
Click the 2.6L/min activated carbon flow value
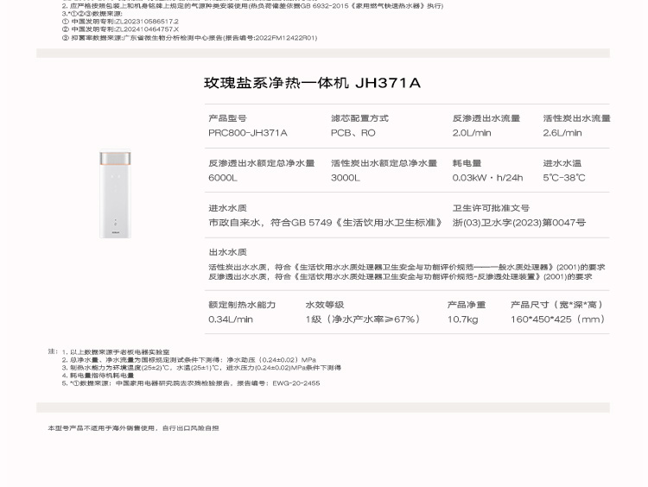[x=562, y=133]
